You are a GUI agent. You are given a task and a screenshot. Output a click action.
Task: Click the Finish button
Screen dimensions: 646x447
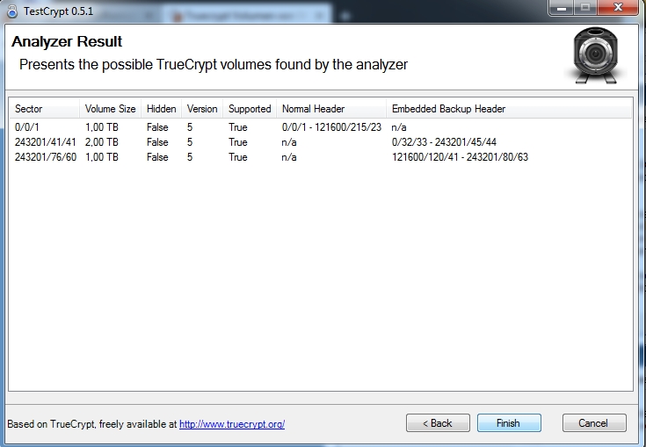tap(509, 423)
